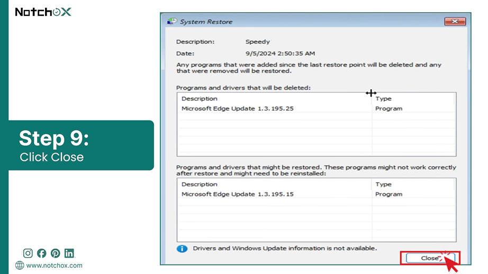Select Microsoft Edge Update 1.3.195.15 row
The height and width of the screenshot is (274, 488).
pyautogui.click(x=317, y=194)
